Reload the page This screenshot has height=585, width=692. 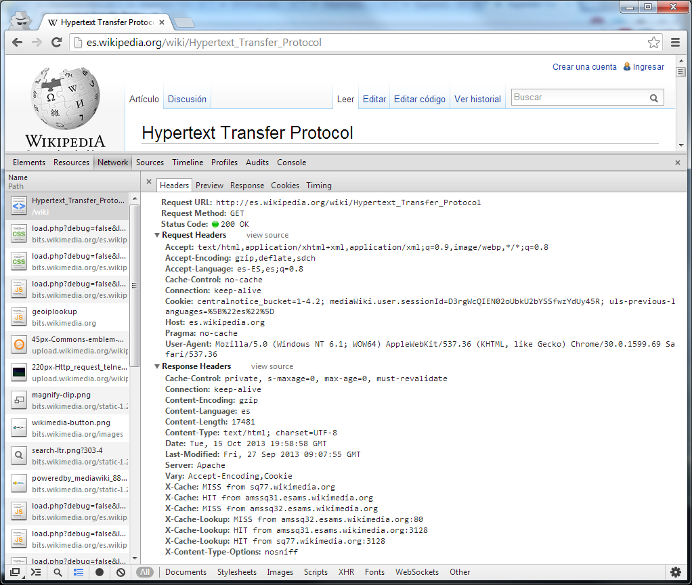[58, 43]
